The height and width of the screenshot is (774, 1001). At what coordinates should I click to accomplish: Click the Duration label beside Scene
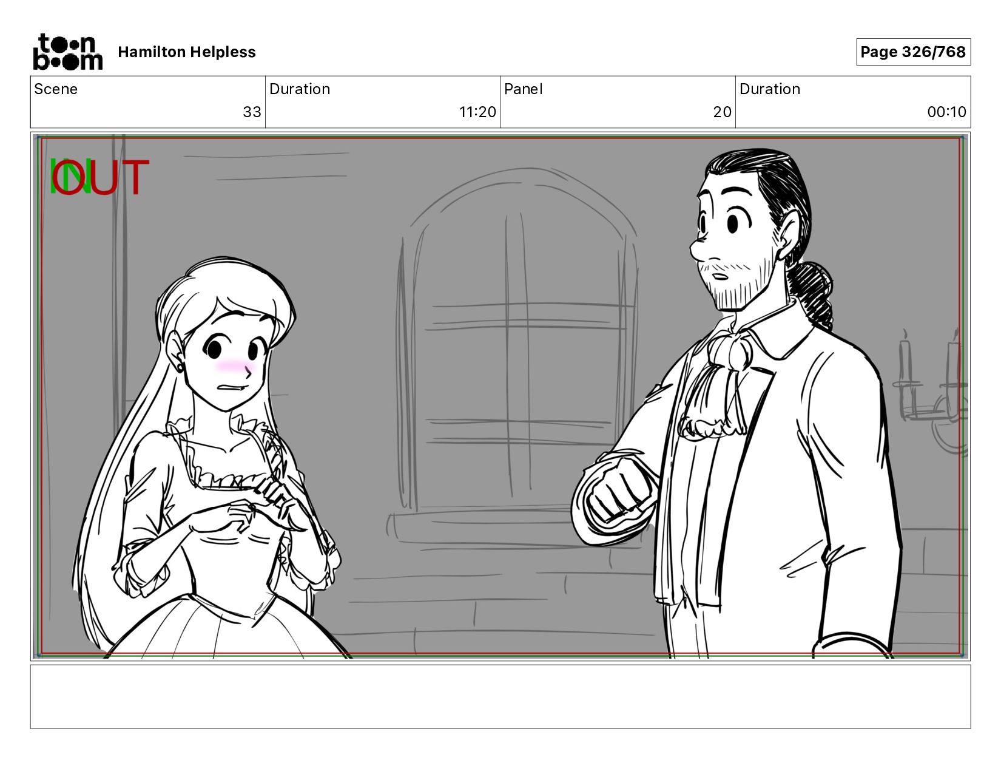coord(300,89)
